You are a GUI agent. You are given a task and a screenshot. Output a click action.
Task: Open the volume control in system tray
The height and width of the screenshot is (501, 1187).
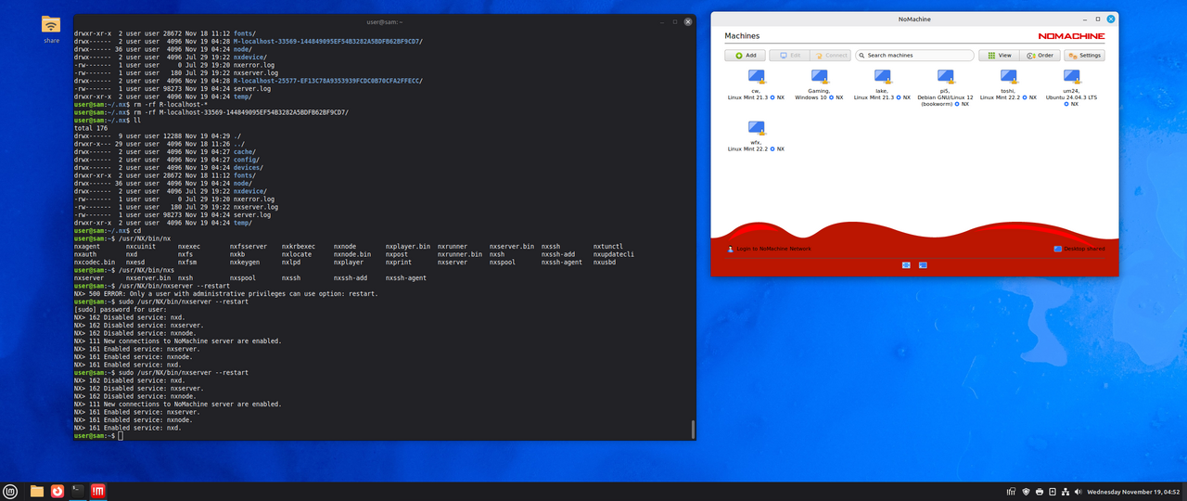[x=1079, y=491]
